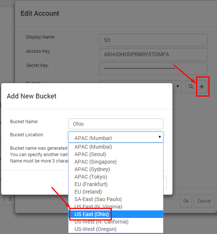Click the Cancel button
The image size is (217, 234).
204,201
